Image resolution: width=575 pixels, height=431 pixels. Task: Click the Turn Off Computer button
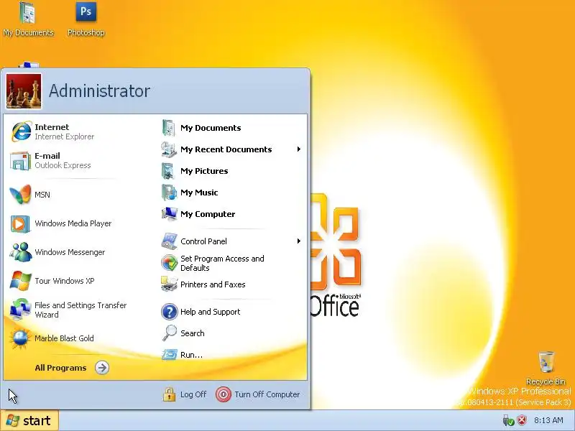pos(258,394)
